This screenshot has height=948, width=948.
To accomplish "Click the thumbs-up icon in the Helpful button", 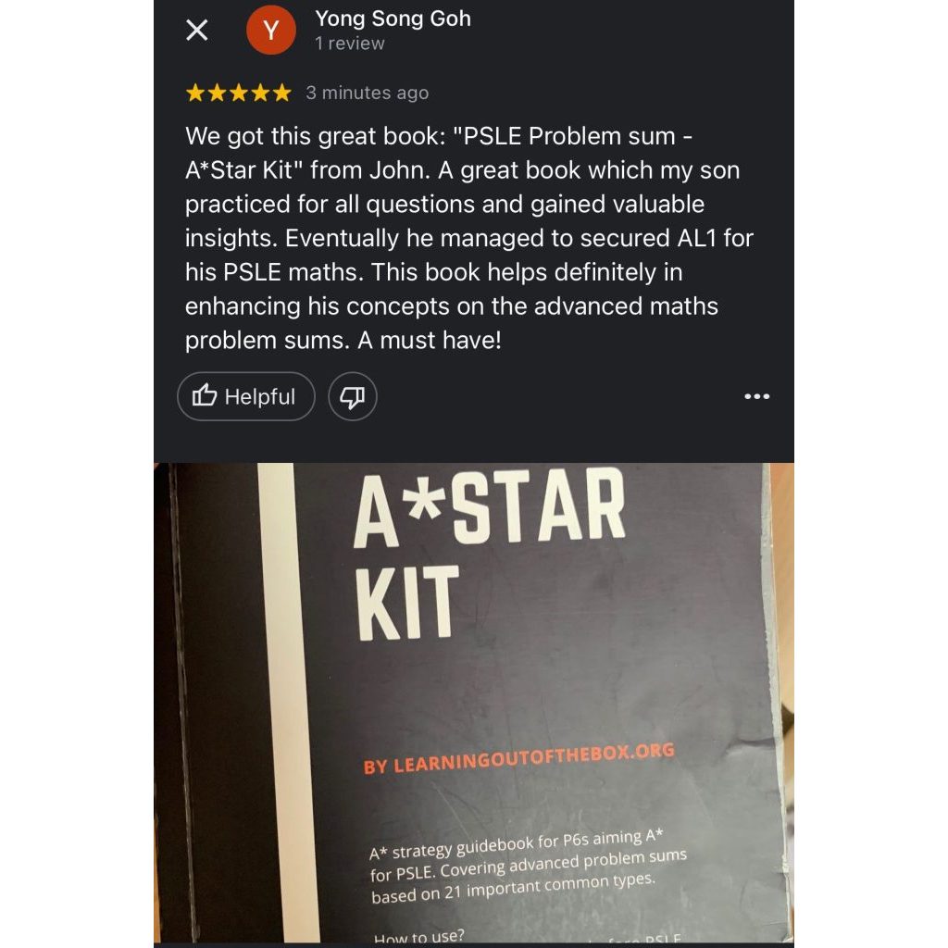I will click(x=205, y=396).
